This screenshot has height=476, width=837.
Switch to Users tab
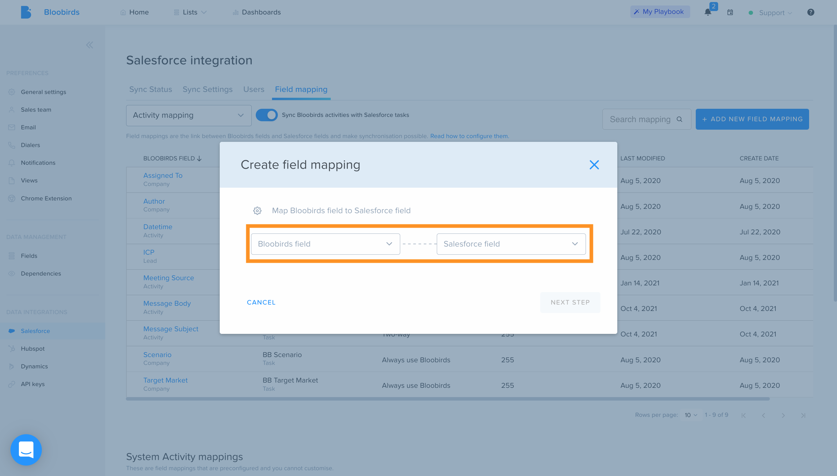pyautogui.click(x=254, y=89)
